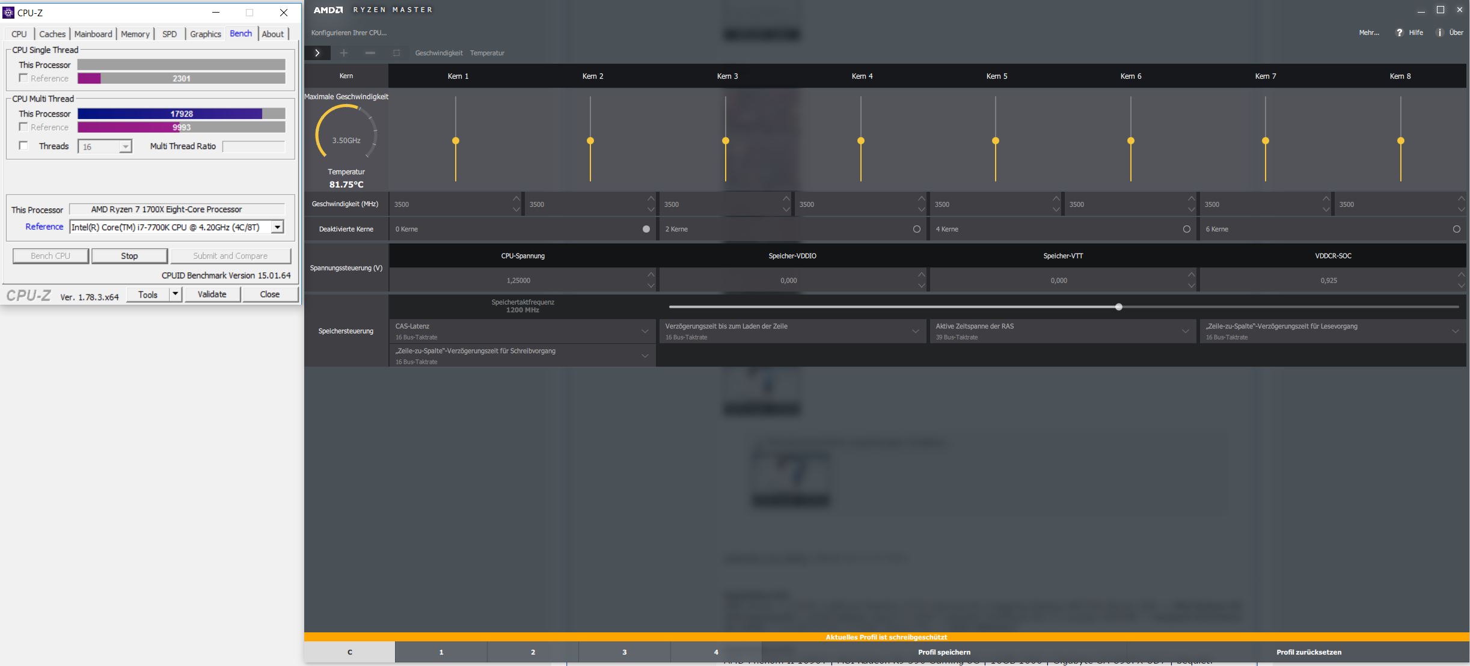Decrease CPU-Spannung with down arrow

(x=651, y=286)
